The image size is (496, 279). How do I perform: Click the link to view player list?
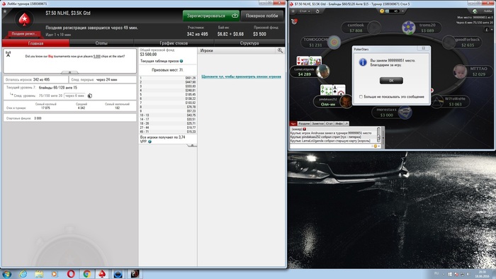241,76
